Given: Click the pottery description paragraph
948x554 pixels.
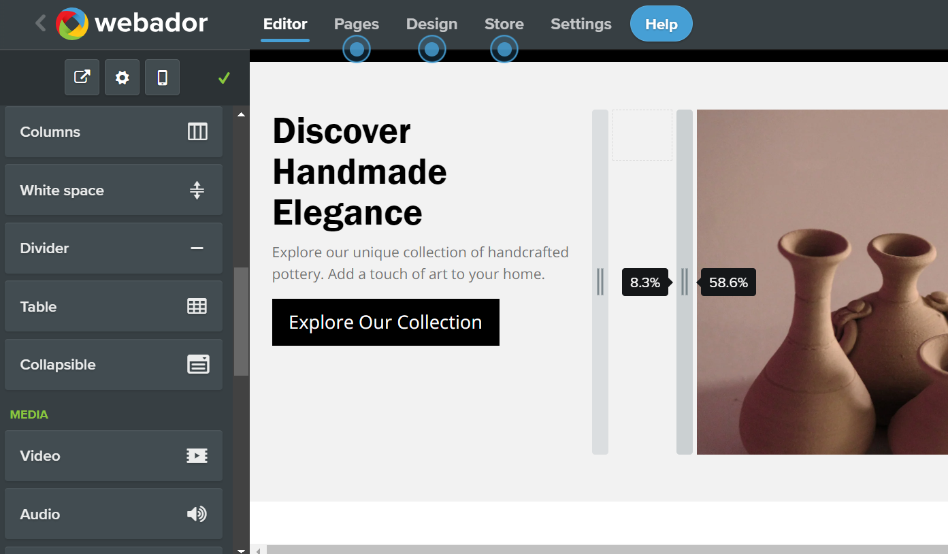Looking at the screenshot, I should click(421, 263).
